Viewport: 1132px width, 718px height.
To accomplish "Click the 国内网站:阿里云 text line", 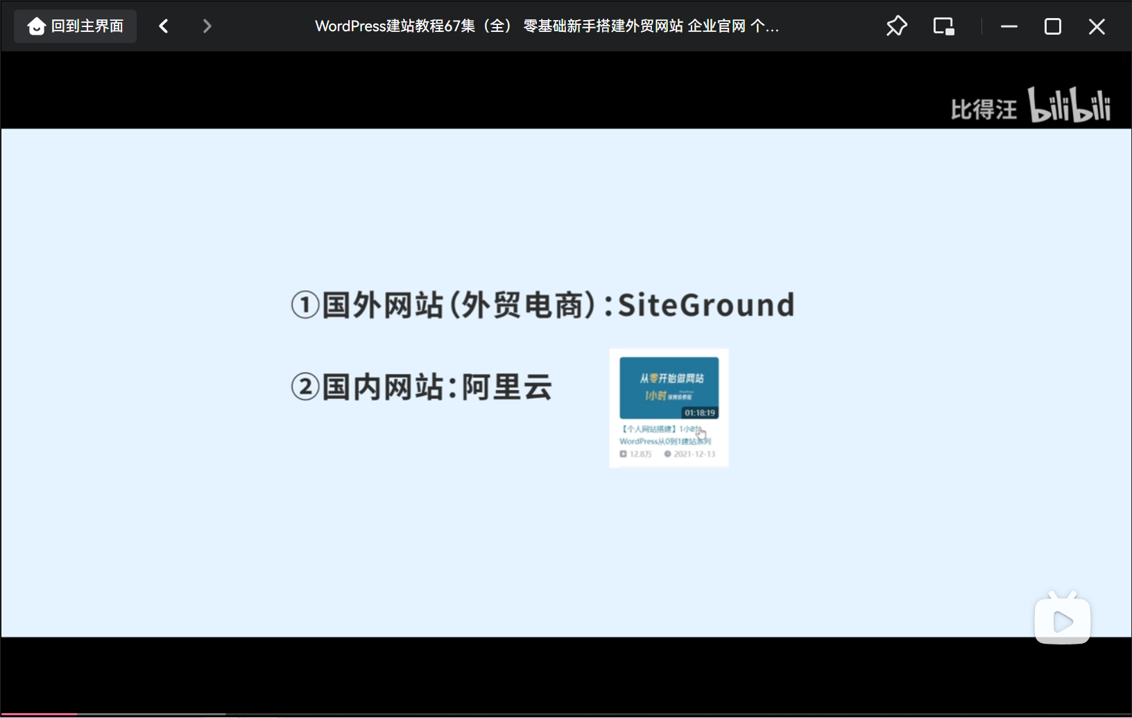I will click(421, 387).
